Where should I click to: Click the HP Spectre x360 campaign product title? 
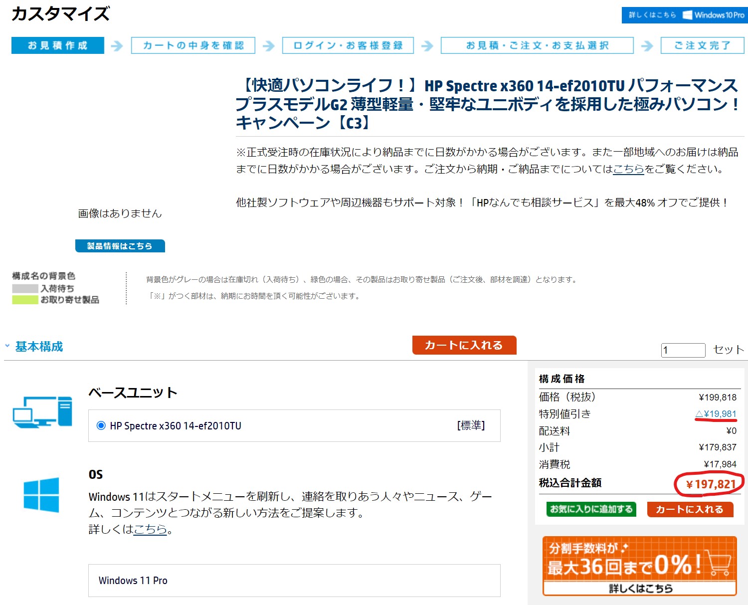click(x=487, y=104)
